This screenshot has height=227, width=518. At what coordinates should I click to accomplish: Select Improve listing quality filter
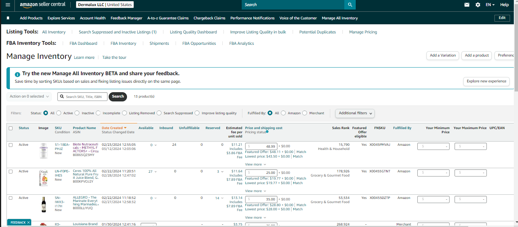point(197,113)
